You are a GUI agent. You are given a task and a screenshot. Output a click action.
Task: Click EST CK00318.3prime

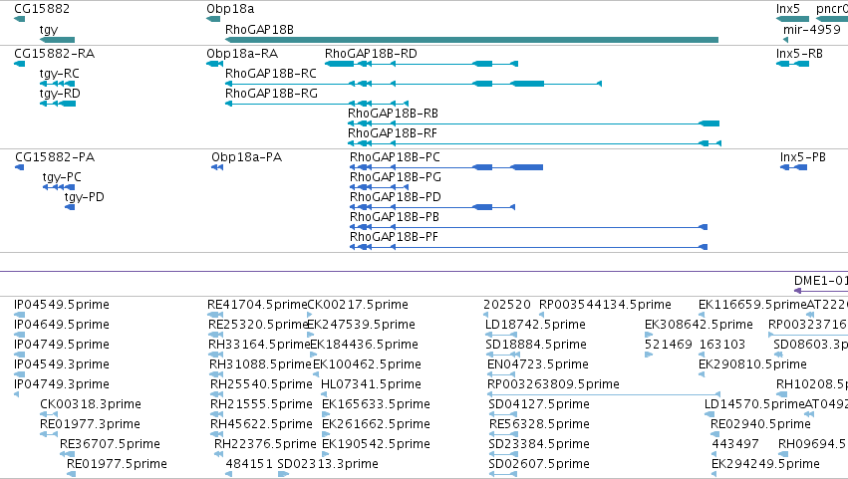[91, 405]
